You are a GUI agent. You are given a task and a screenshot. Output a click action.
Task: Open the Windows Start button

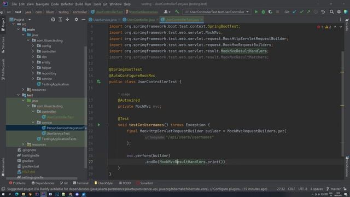pyautogui.click(x=3, y=194)
